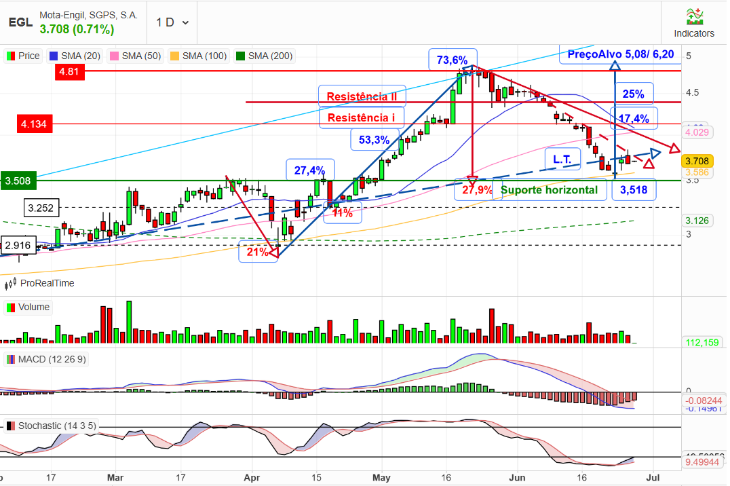This screenshot has width=730, height=486.
Task: Click the Volume pane legend icon
Action: click(10, 307)
